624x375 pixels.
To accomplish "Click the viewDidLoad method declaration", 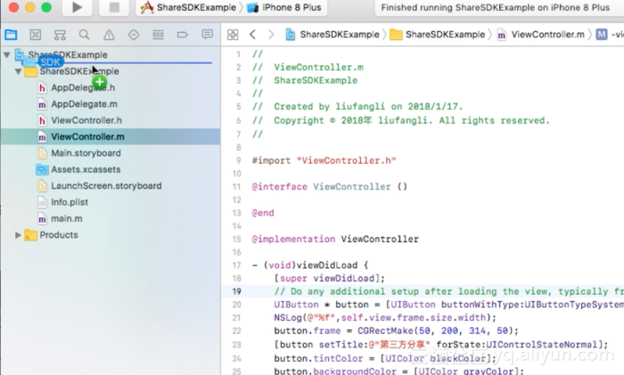I will (310, 265).
